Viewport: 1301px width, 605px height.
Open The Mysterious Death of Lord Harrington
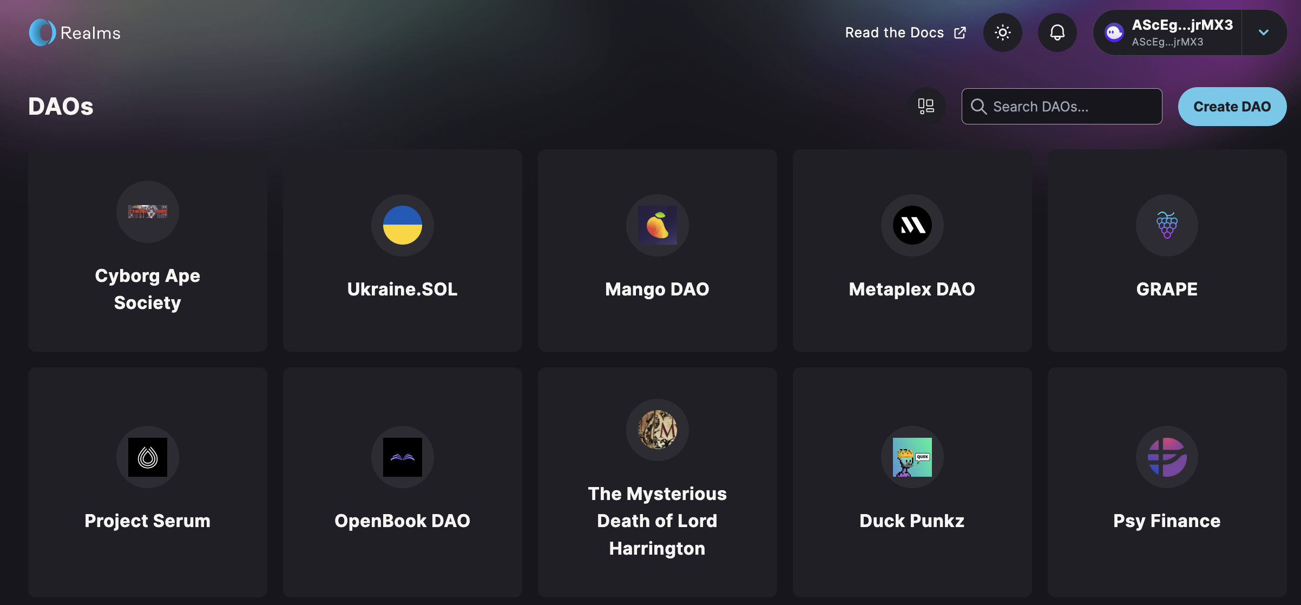point(657,521)
